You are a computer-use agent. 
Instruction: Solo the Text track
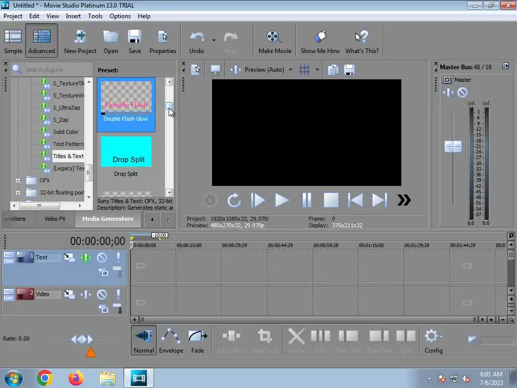click(x=118, y=257)
